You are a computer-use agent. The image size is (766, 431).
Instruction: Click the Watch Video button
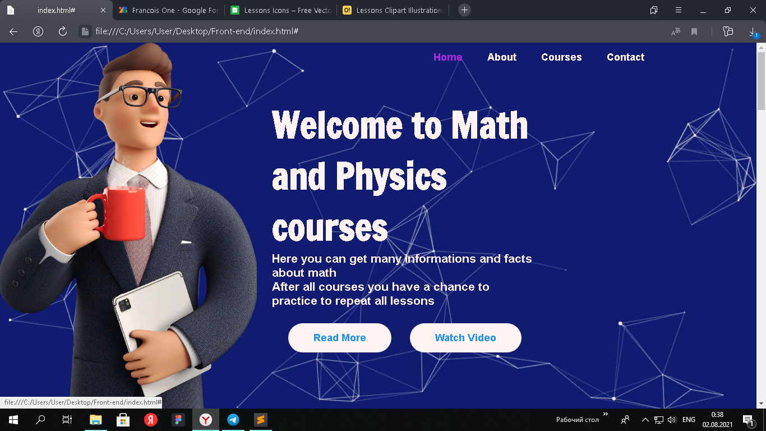click(x=465, y=338)
